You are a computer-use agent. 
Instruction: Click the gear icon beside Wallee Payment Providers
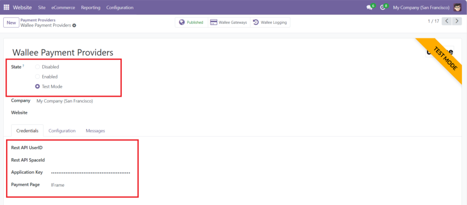point(74,26)
